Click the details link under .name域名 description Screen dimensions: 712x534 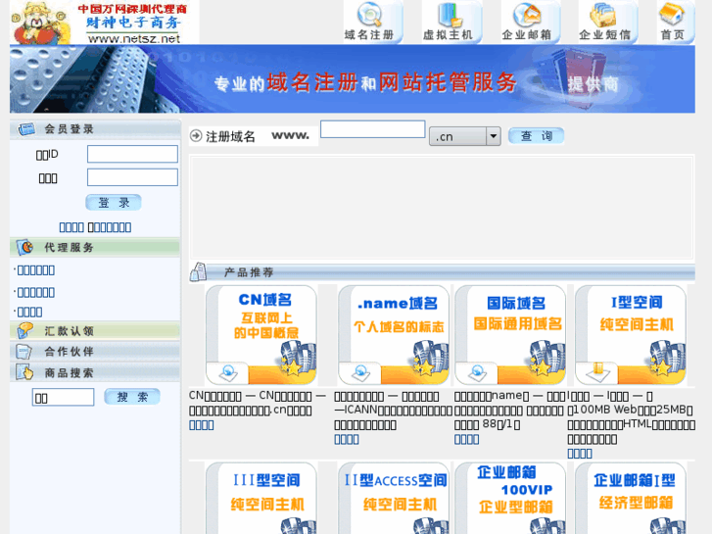[347, 439]
